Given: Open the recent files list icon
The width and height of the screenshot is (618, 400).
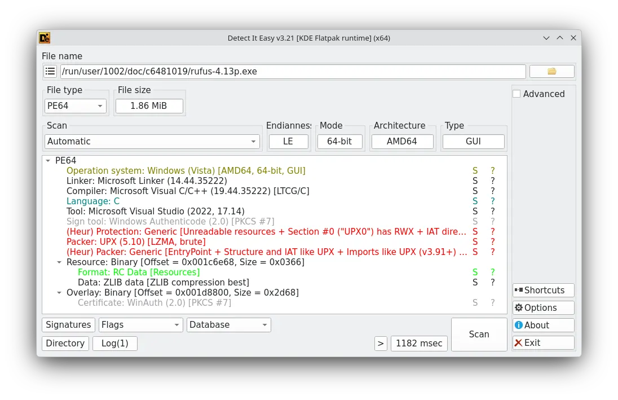Looking at the screenshot, I should point(50,72).
